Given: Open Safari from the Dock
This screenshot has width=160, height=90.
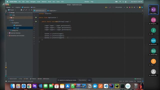Looking at the screenshot, I should point(23,86).
